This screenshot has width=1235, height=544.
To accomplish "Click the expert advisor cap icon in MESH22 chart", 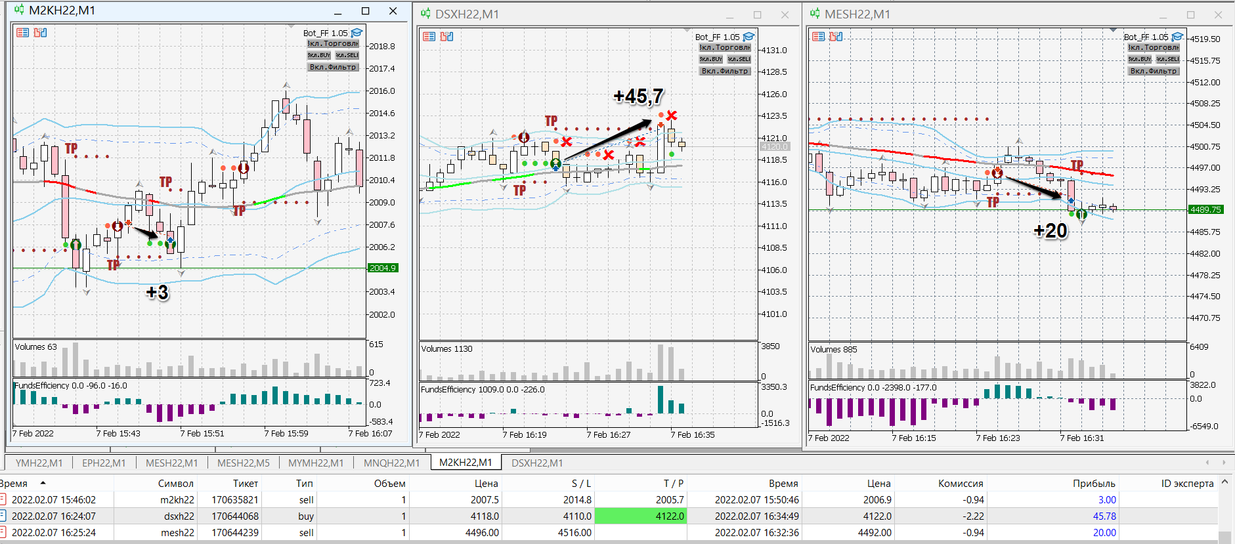I will (1177, 37).
